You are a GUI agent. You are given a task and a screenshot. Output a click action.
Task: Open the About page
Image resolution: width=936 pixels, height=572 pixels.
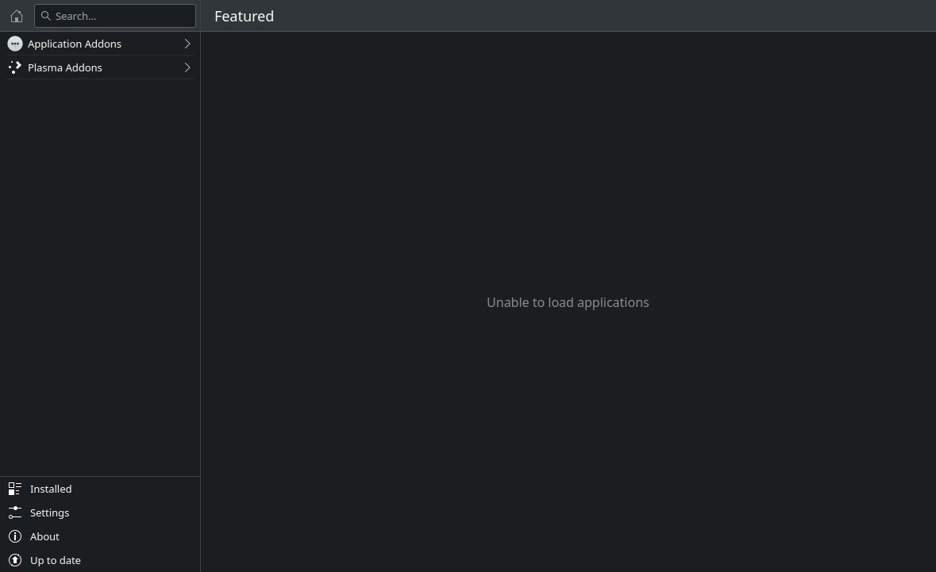[100, 537]
